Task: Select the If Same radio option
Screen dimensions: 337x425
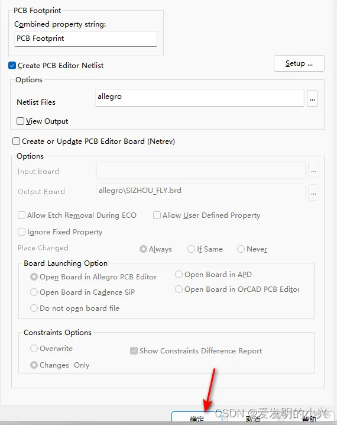Action: click(x=191, y=249)
